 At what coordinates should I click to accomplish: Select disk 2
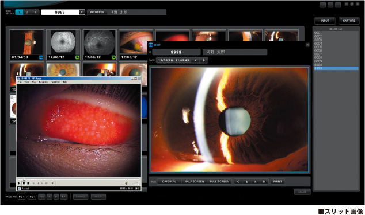(x=27, y=12)
